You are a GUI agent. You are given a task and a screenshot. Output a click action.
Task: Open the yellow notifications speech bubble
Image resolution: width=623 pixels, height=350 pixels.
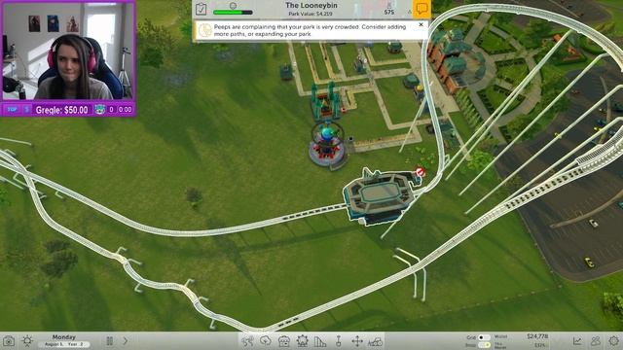421,9
